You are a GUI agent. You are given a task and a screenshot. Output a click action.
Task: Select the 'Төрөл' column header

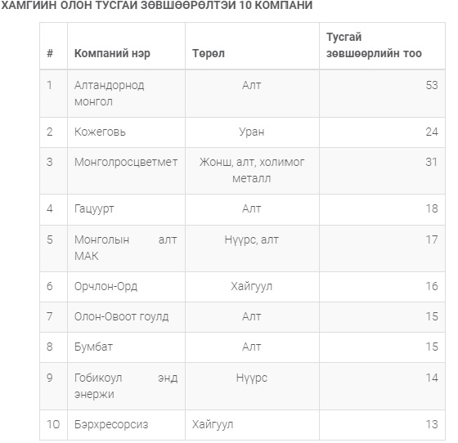(x=252, y=46)
